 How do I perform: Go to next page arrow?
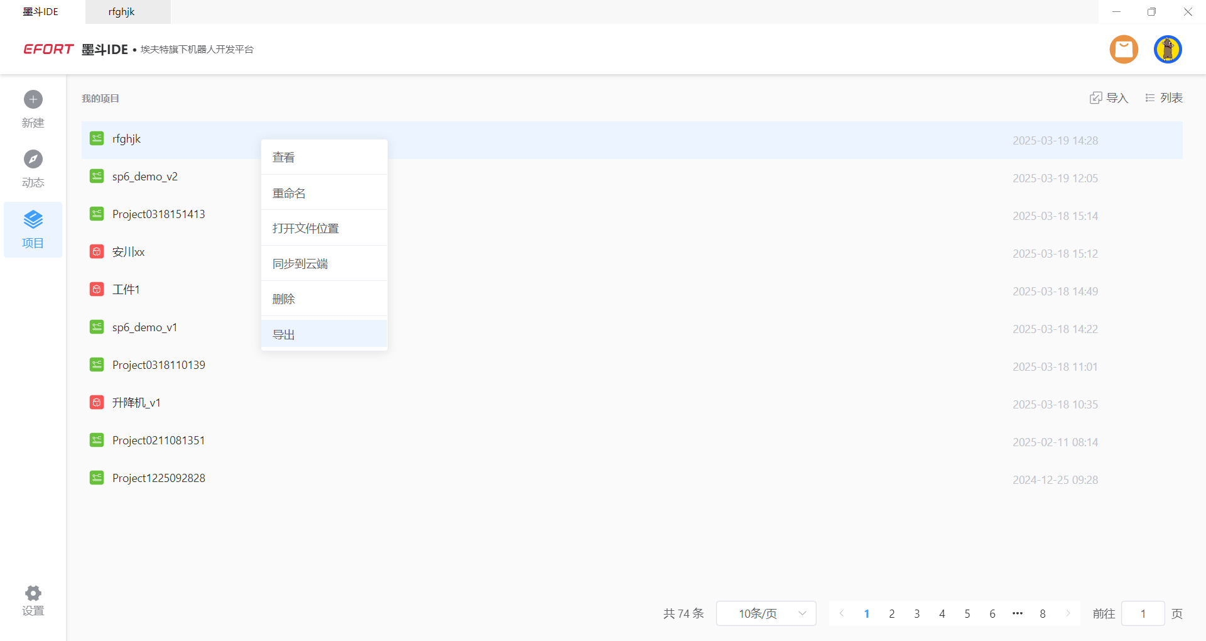1068,613
